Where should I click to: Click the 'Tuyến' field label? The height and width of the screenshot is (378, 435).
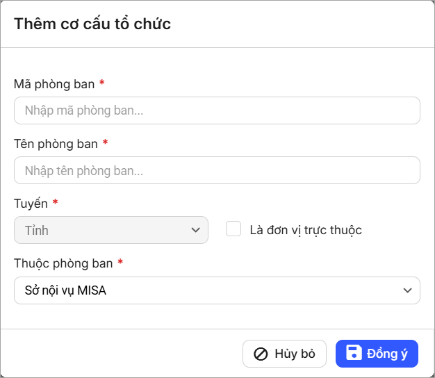click(x=31, y=204)
